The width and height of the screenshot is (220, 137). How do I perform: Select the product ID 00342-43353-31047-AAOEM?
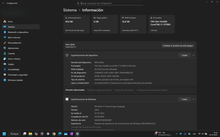[x=107, y=76]
